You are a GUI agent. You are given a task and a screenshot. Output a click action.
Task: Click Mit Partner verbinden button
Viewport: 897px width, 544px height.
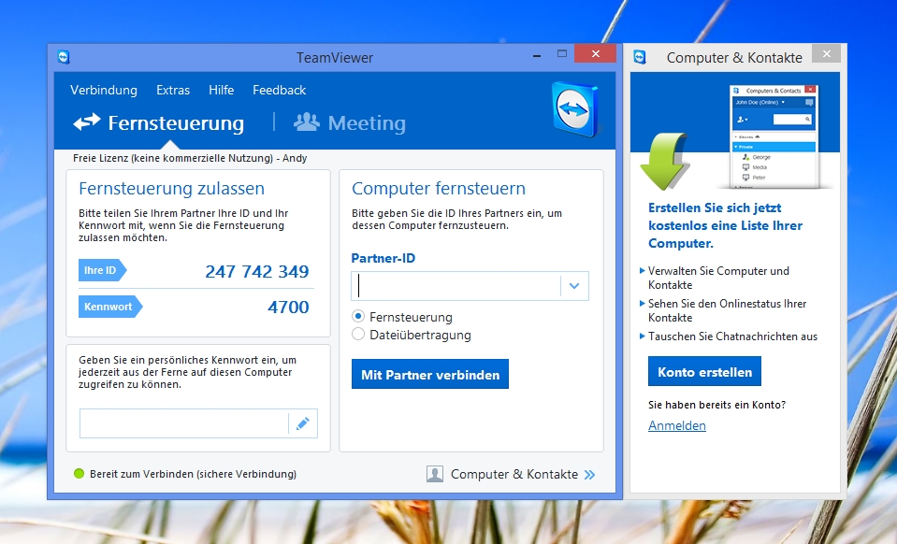point(430,374)
